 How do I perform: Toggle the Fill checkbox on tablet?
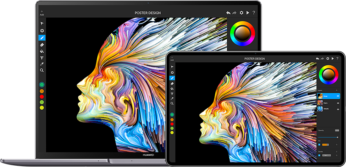pyautogui.click(x=319, y=145)
